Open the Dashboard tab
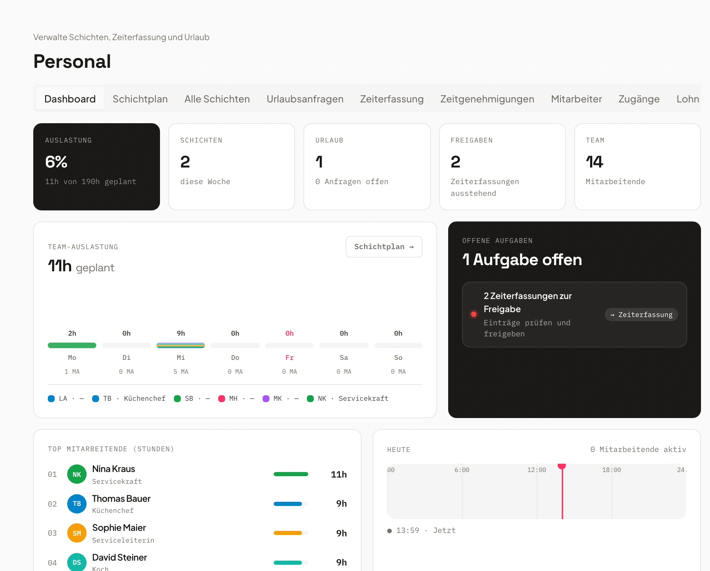Image resolution: width=710 pixels, height=571 pixels. click(70, 99)
